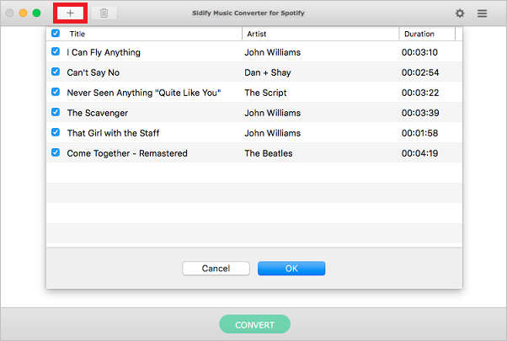Viewport: 507px width, 341px height.
Task: Select The Scavenger title text
Action: pyautogui.click(x=98, y=113)
